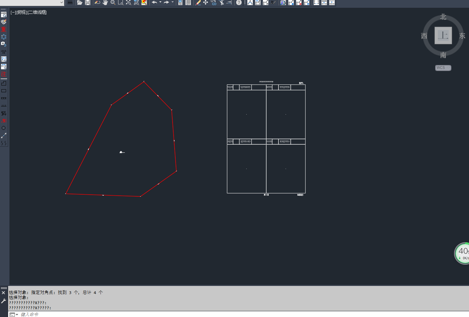Viewport: 469px width, 317px height.
Task: Click the ViewCube 上 top face
Action: point(443,35)
